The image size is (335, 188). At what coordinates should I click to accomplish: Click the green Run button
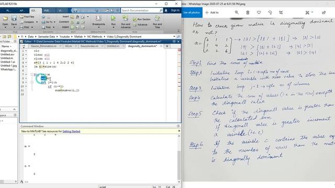pos(113,18)
